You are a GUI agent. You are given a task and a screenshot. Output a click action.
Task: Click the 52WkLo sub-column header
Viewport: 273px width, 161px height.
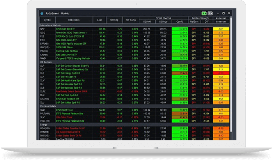pyautogui.click(x=163, y=21)
